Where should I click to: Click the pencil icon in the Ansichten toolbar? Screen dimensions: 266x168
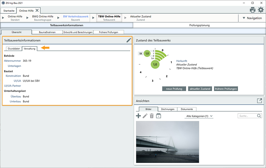pyautogui.click(x=145, y=116)
